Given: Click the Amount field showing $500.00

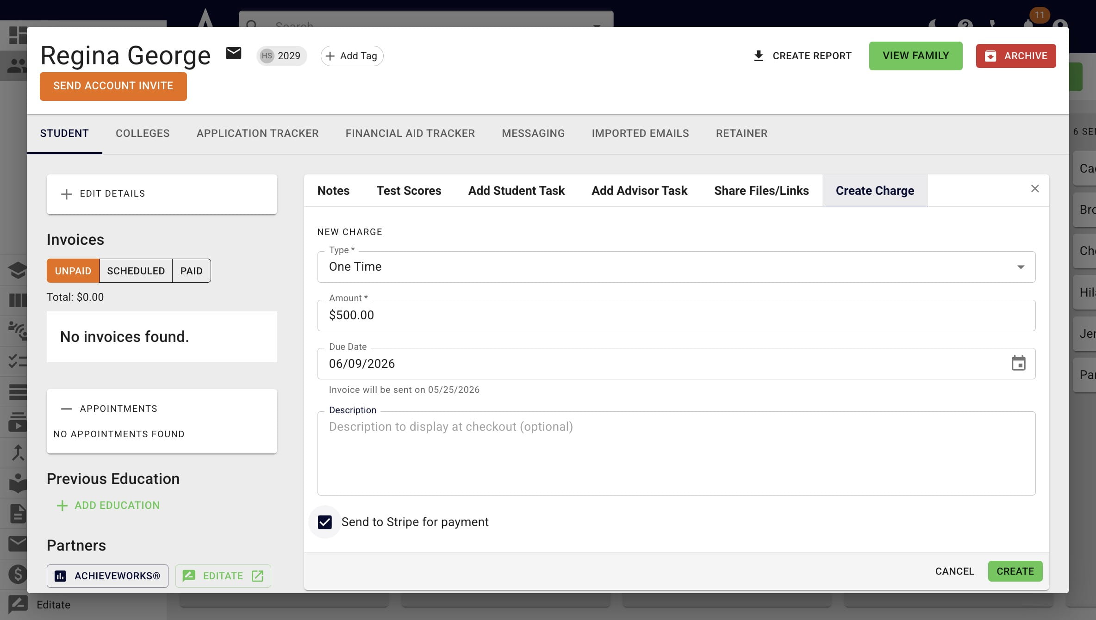Looking at the screenshot, I should 676,316.
